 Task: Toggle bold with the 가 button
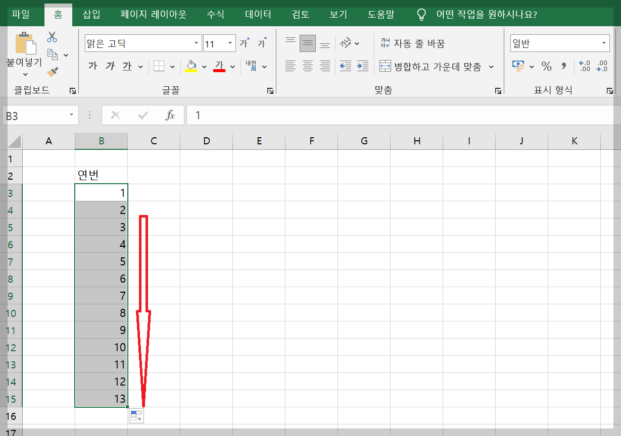92,66
